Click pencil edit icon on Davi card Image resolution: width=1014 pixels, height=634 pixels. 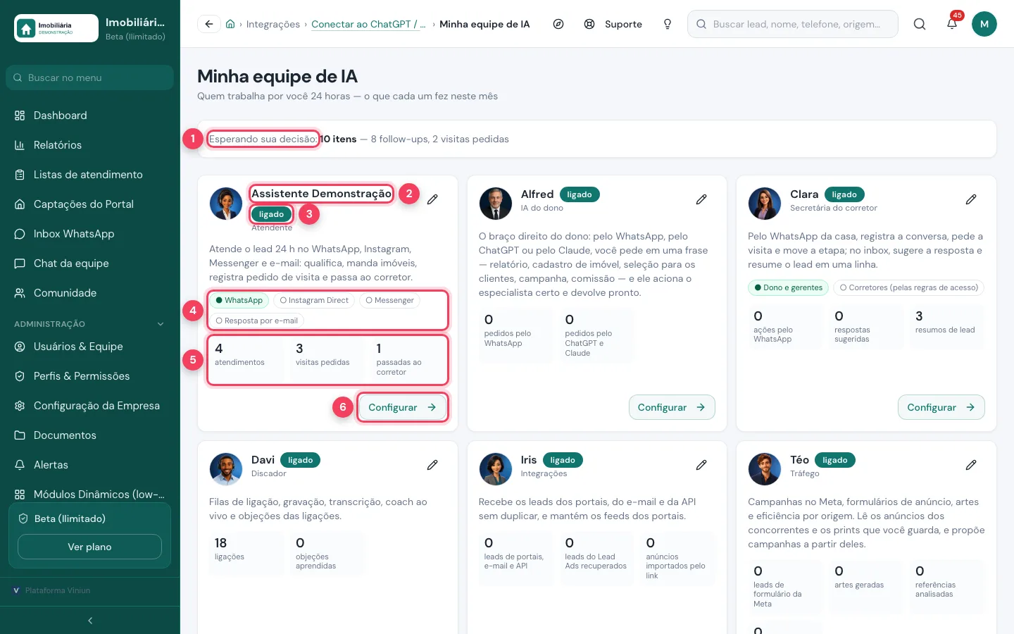click(x=432, y=465)
